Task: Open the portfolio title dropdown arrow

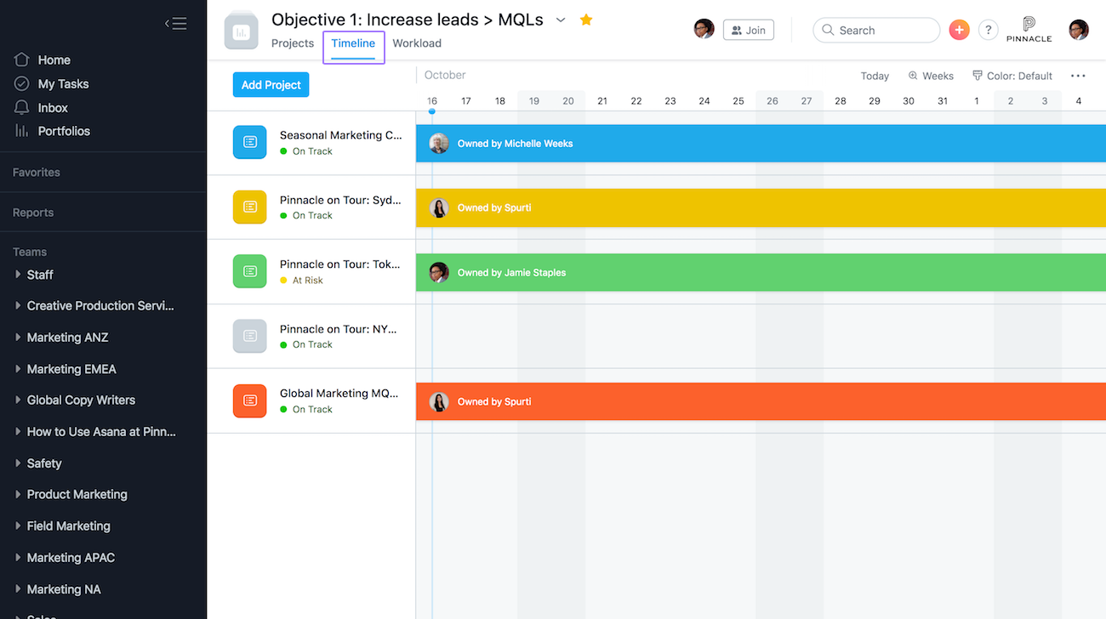Action: (x=561, y=20)
